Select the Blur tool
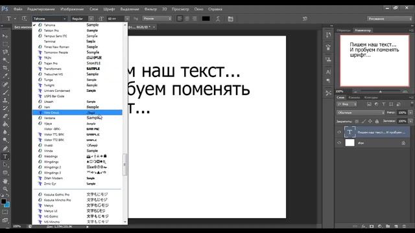Image resolution: width=415 pixels, height=233 pixels. coord(5,132)
